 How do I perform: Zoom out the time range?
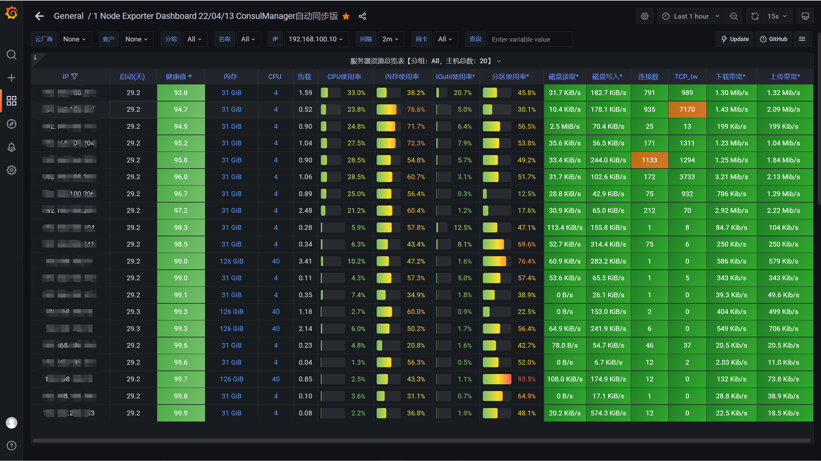tap(734, 16)
